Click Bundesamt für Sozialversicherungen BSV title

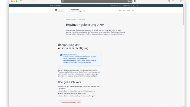coord(78,10)
